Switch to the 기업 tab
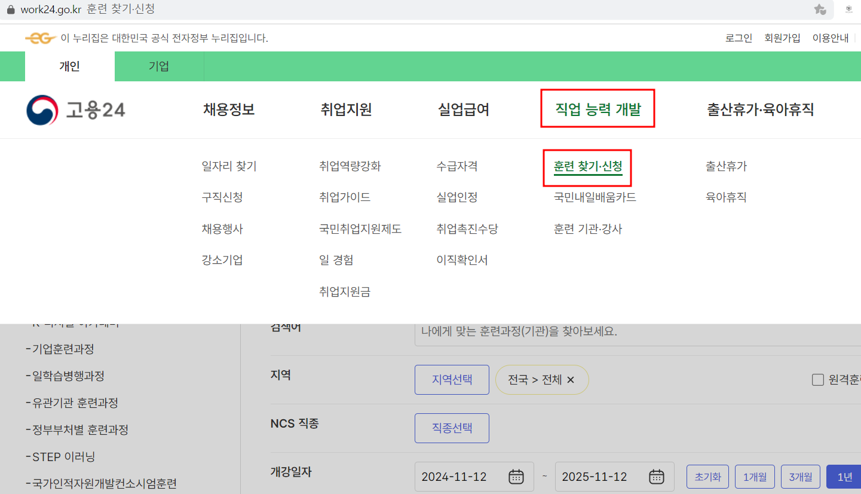This screenshot has width=861, height=494. point(159,66)
